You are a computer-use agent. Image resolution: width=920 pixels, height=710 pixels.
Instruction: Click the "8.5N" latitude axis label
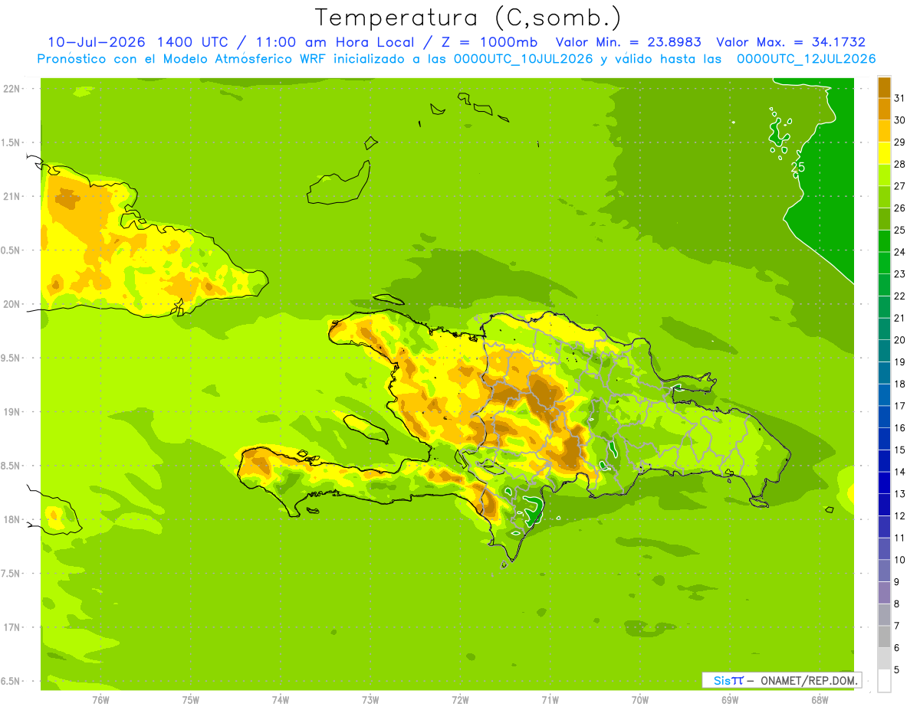click(11, 466)
